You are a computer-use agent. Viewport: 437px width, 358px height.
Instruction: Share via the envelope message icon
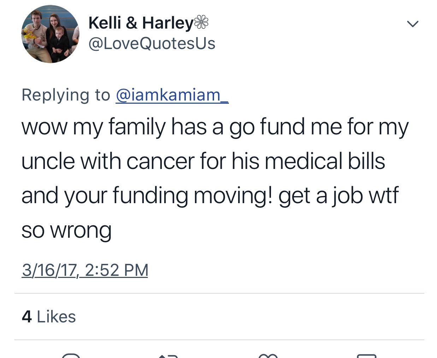[366, 356]
